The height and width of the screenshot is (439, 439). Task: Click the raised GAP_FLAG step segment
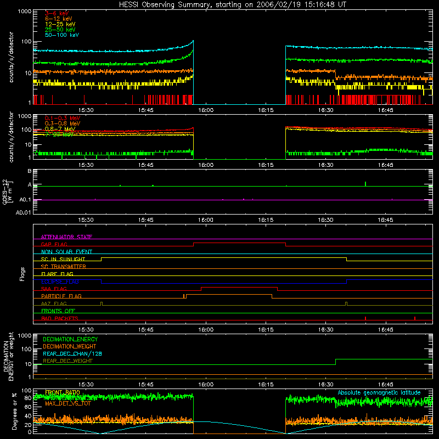coord(239,243)
